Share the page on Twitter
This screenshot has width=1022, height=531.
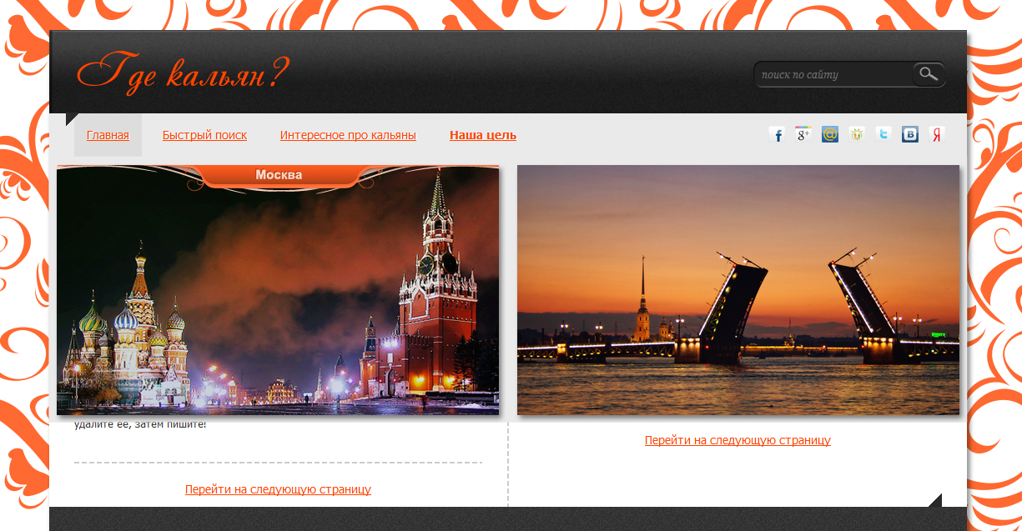point(884,135)
